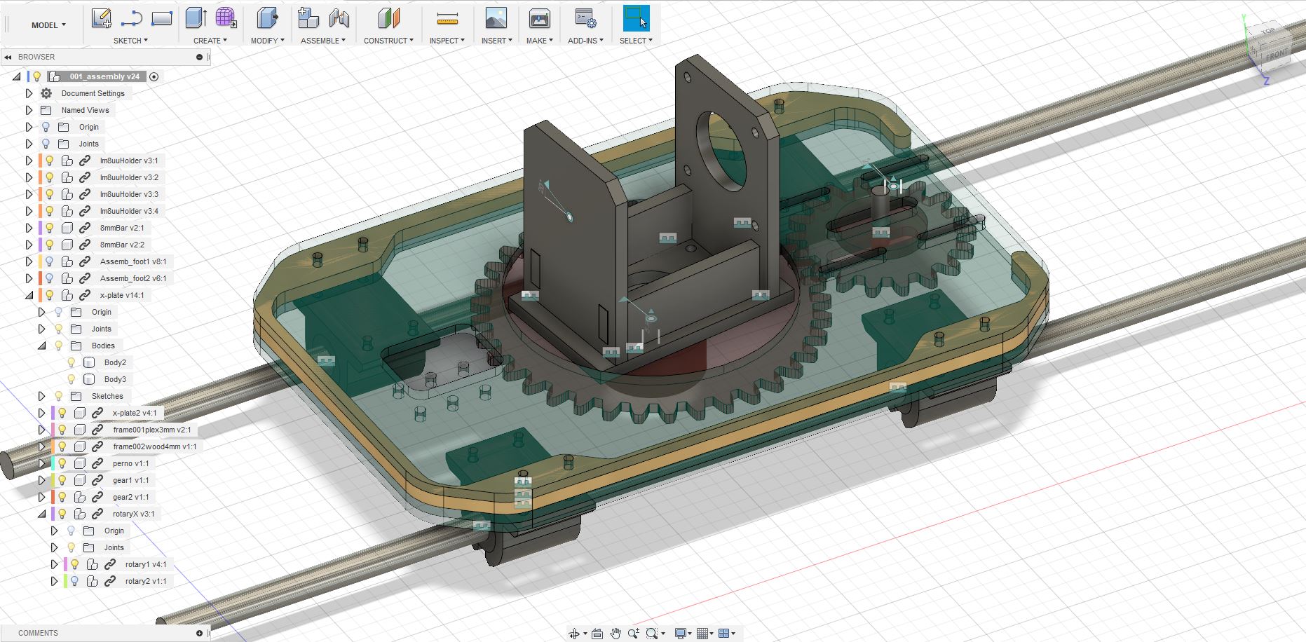Hide the gear1 v1:1 component

pos(62,480)
